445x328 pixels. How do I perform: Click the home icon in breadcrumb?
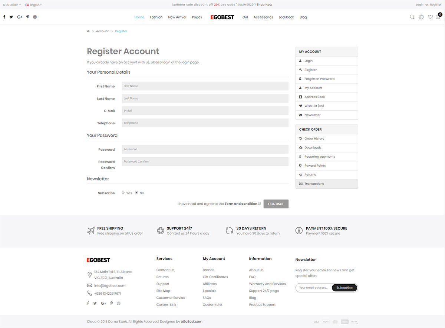point(88,31)
